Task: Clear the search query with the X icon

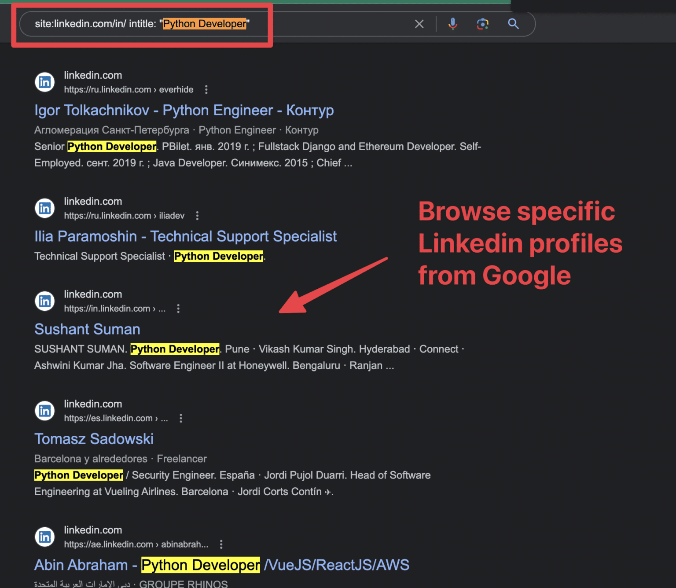Action: pos(419,24)
